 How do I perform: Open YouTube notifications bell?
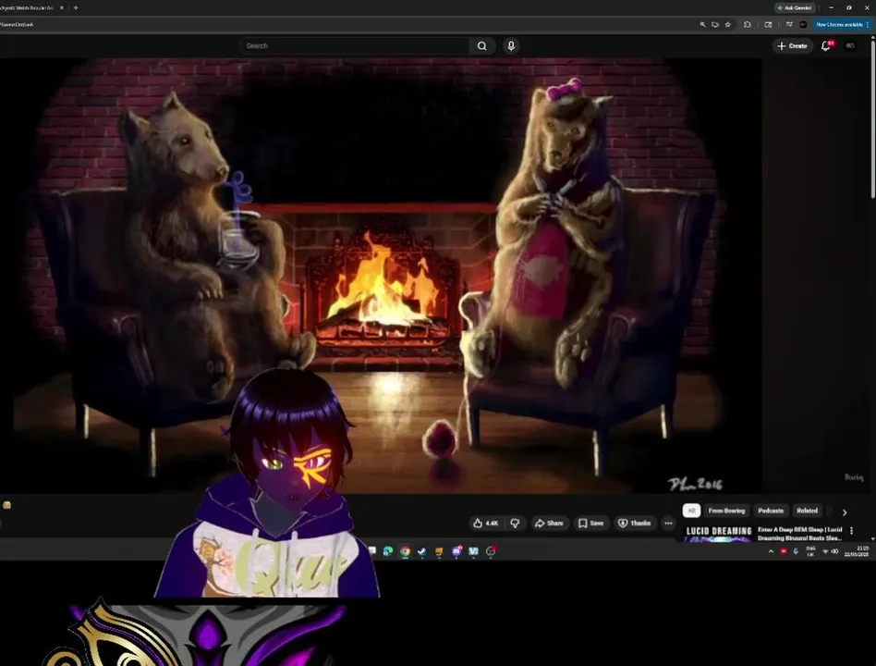(826, 46)
